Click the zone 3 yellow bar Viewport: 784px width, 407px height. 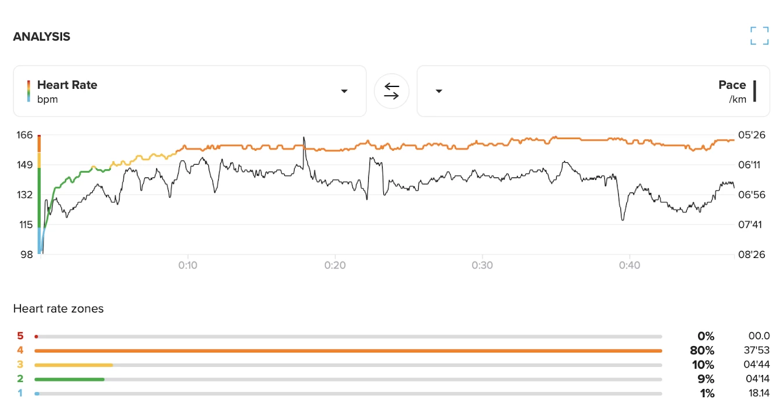click(x=74, y=365)
